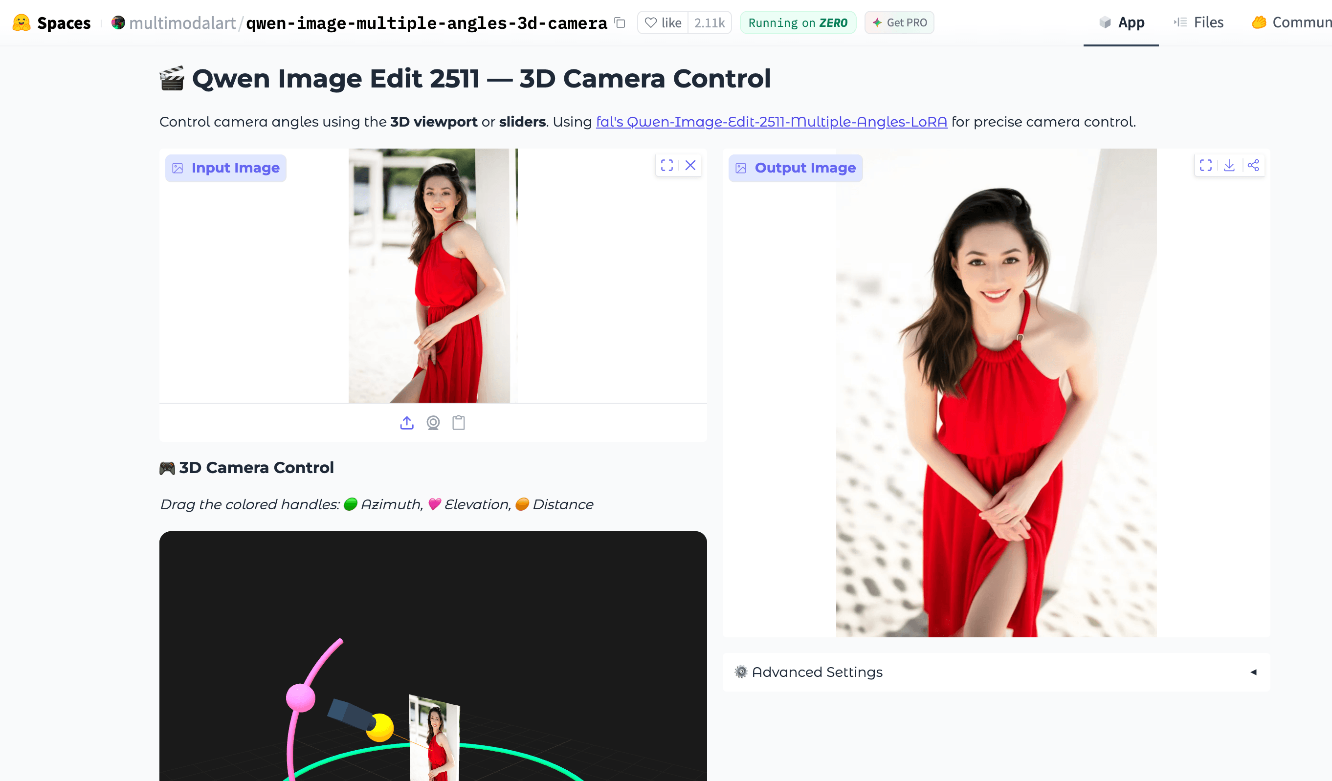Open fal's Qwen-Image-Edit-2511-Multiple-Angles-LoRA link
1332x781 pixels.
[771, 122]
